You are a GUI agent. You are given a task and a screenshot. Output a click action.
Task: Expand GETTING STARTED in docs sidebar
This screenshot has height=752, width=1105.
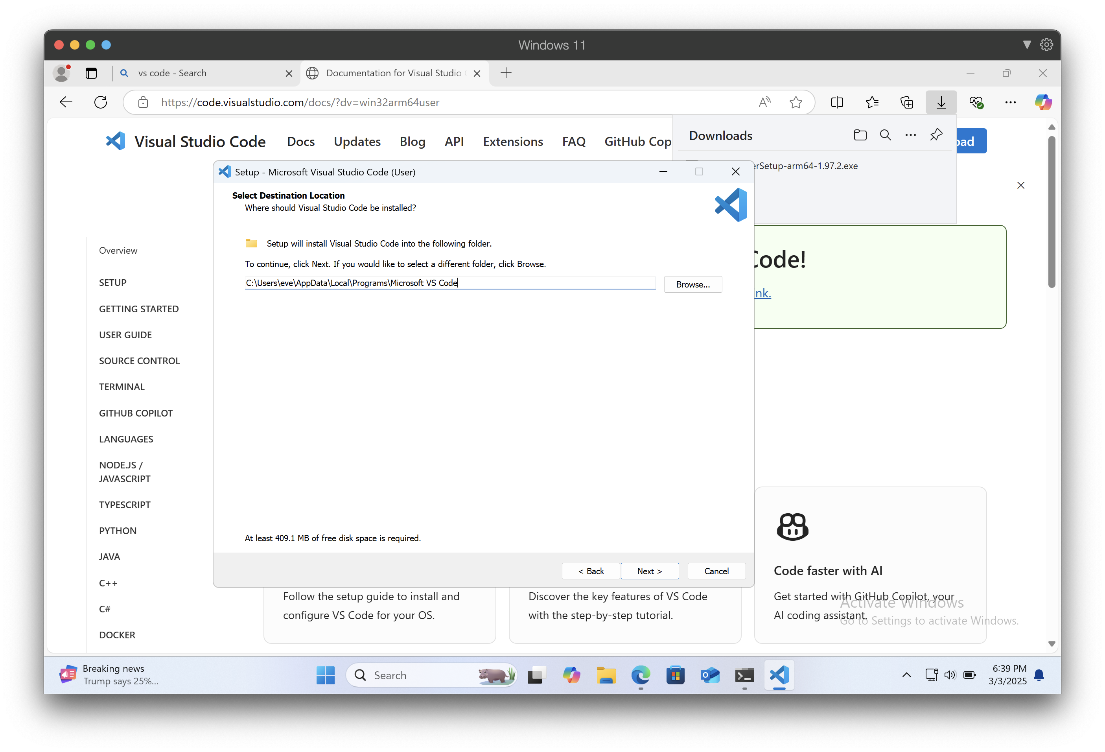(x=139, y=309)
